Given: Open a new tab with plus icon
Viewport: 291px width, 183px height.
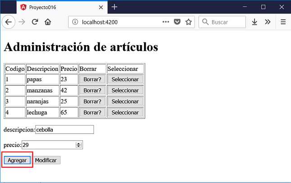Looking at the screenshot, I should 115,7.
